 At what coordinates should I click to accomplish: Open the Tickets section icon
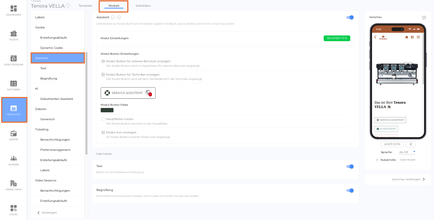[13, 33]
